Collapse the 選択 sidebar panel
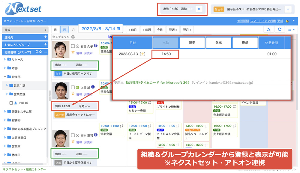Screen dimensions: 300x173 [x=46, y=30]
